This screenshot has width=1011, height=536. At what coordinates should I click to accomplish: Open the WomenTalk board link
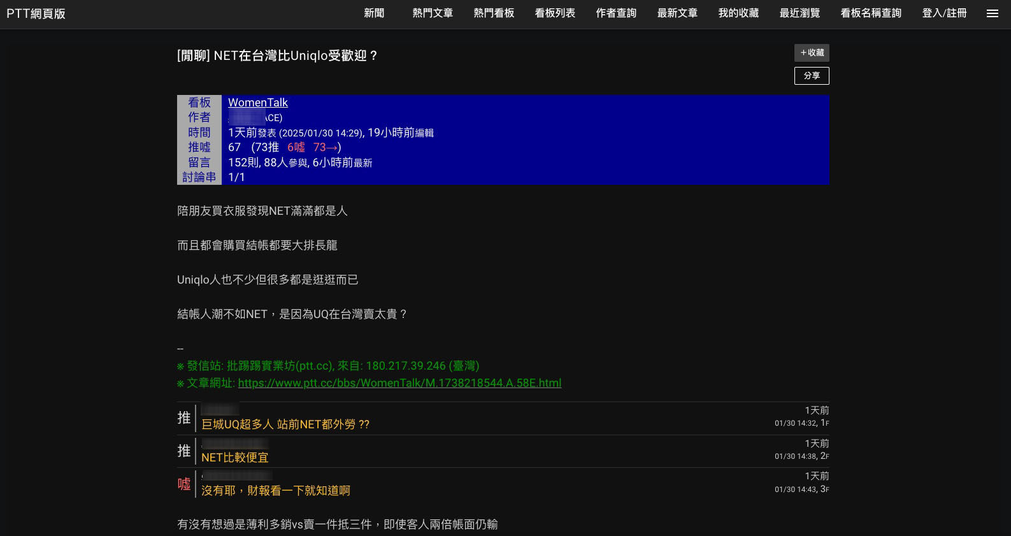[258, 103]
